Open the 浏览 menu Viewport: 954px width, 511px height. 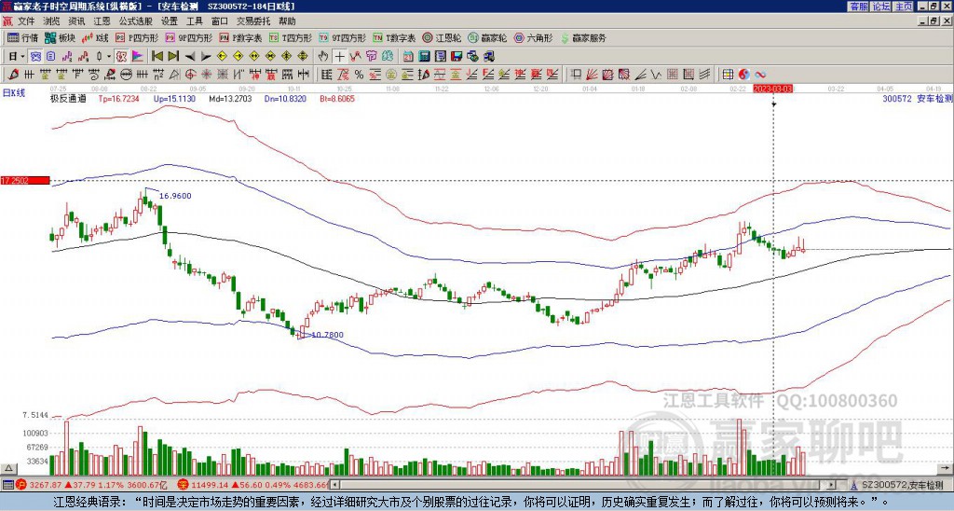click(52, 21)
